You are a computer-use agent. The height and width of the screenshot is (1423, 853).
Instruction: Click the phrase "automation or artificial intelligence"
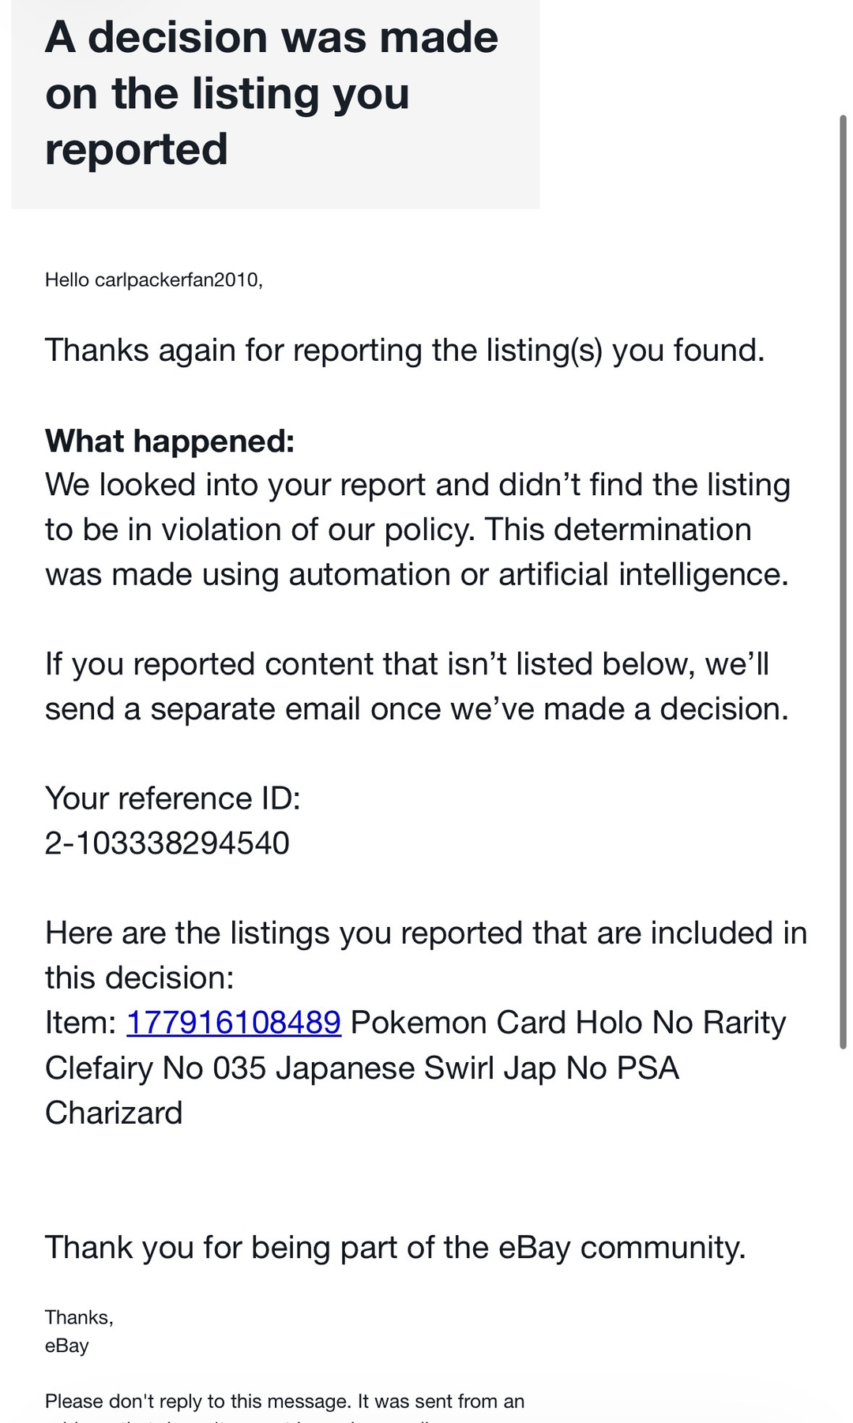pyautogui.click(x=537, y=574)
